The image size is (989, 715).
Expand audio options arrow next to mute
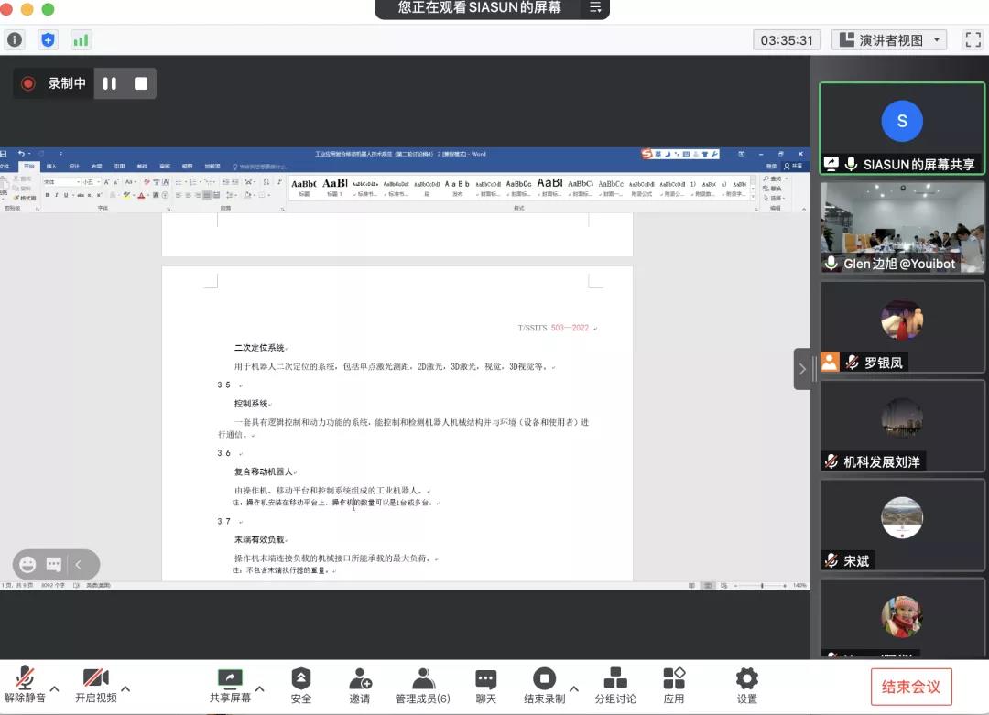(55, 688)
